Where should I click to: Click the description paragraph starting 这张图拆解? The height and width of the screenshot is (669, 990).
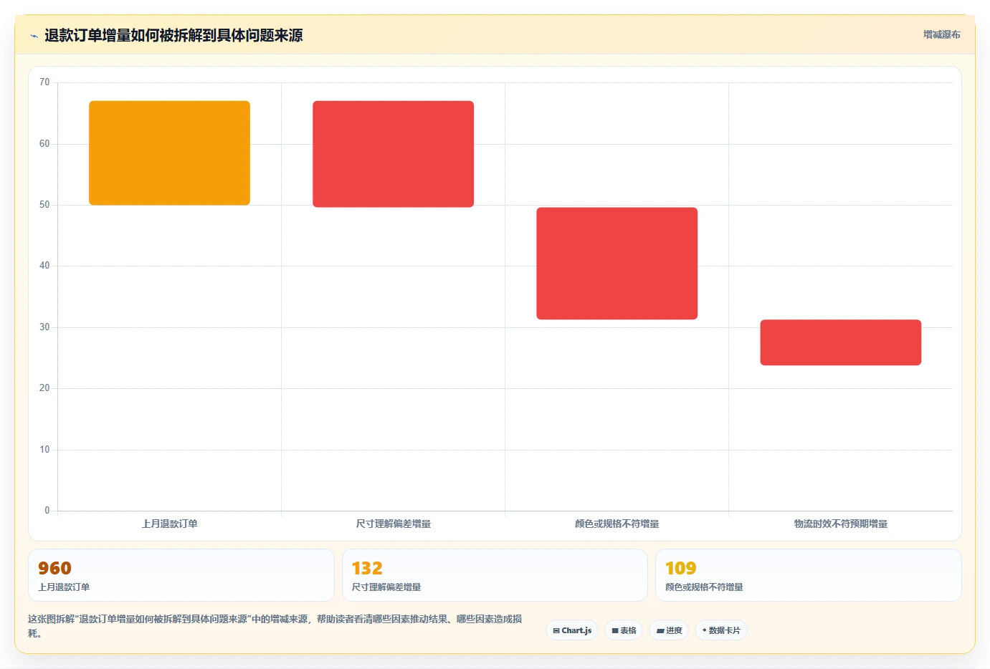coord(275,626)
